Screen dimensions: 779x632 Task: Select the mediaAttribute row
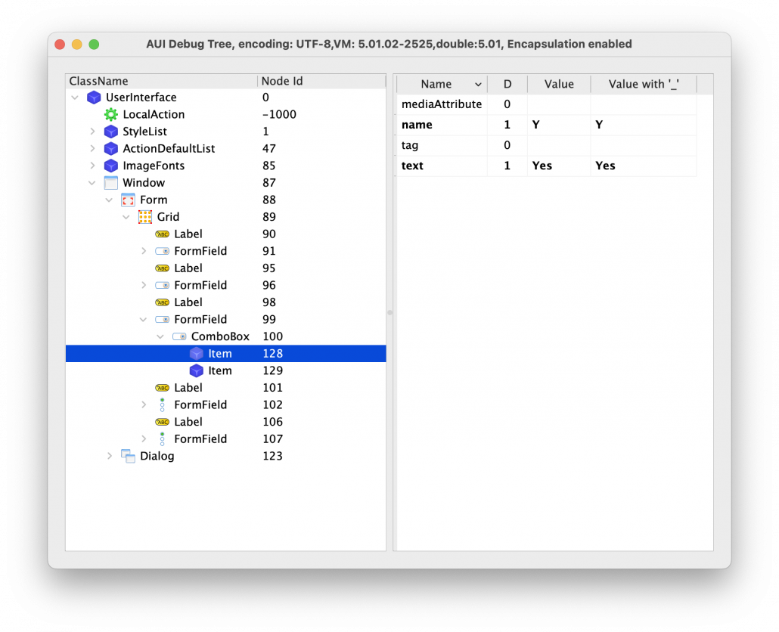(x=547, y=104)
